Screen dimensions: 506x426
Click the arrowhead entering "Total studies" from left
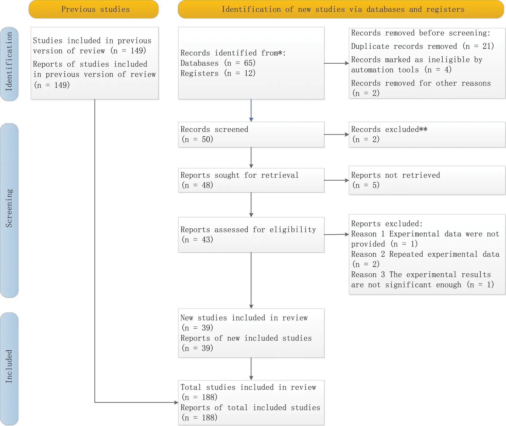point(176,402)
